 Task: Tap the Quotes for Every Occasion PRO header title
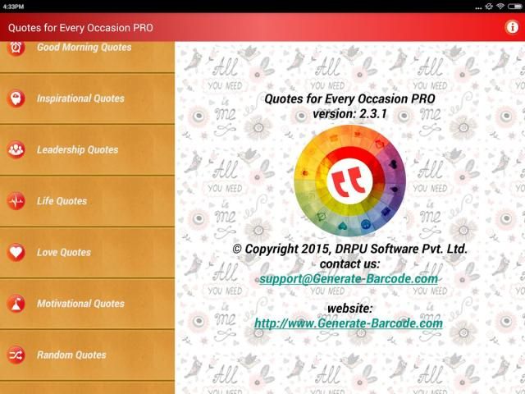(x=80, y=27)
